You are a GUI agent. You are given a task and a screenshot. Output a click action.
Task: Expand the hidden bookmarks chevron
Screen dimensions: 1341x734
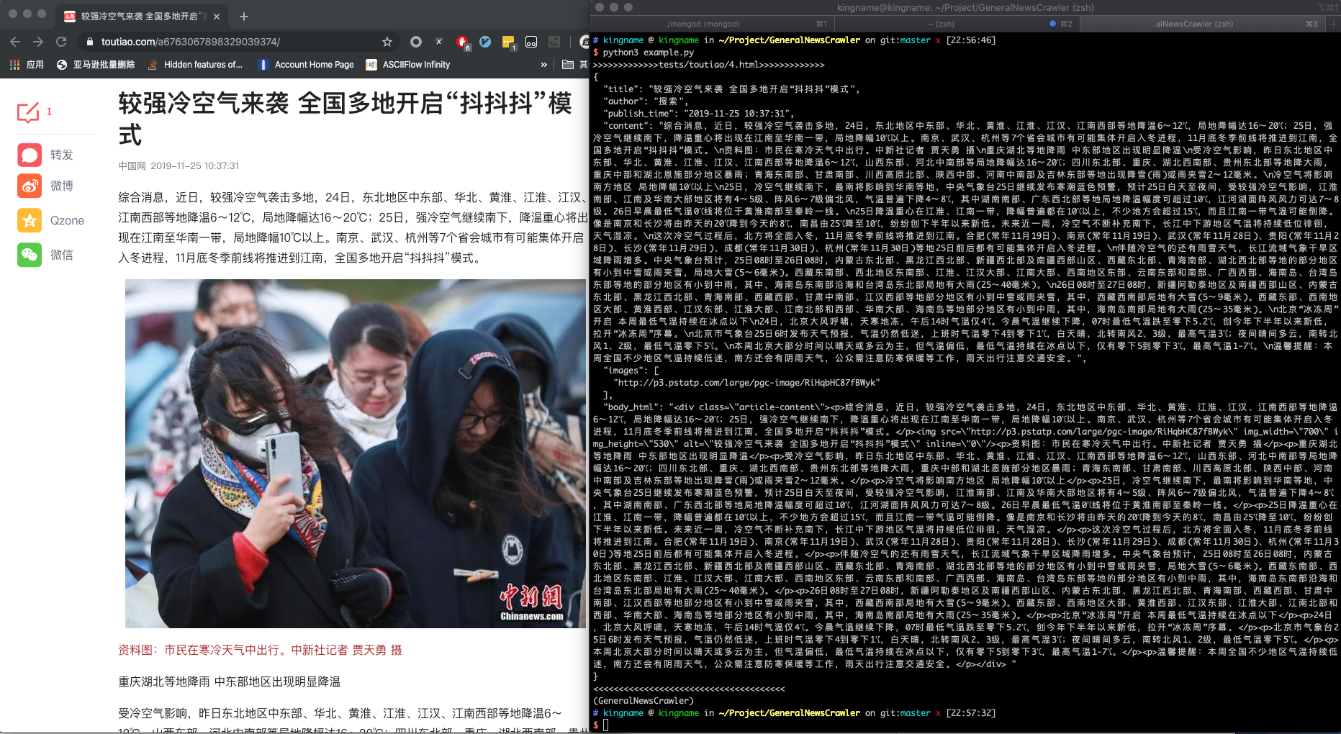tap(544, 65)
